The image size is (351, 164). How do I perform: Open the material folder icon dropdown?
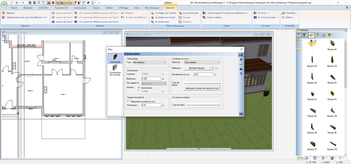coord(217,68)
